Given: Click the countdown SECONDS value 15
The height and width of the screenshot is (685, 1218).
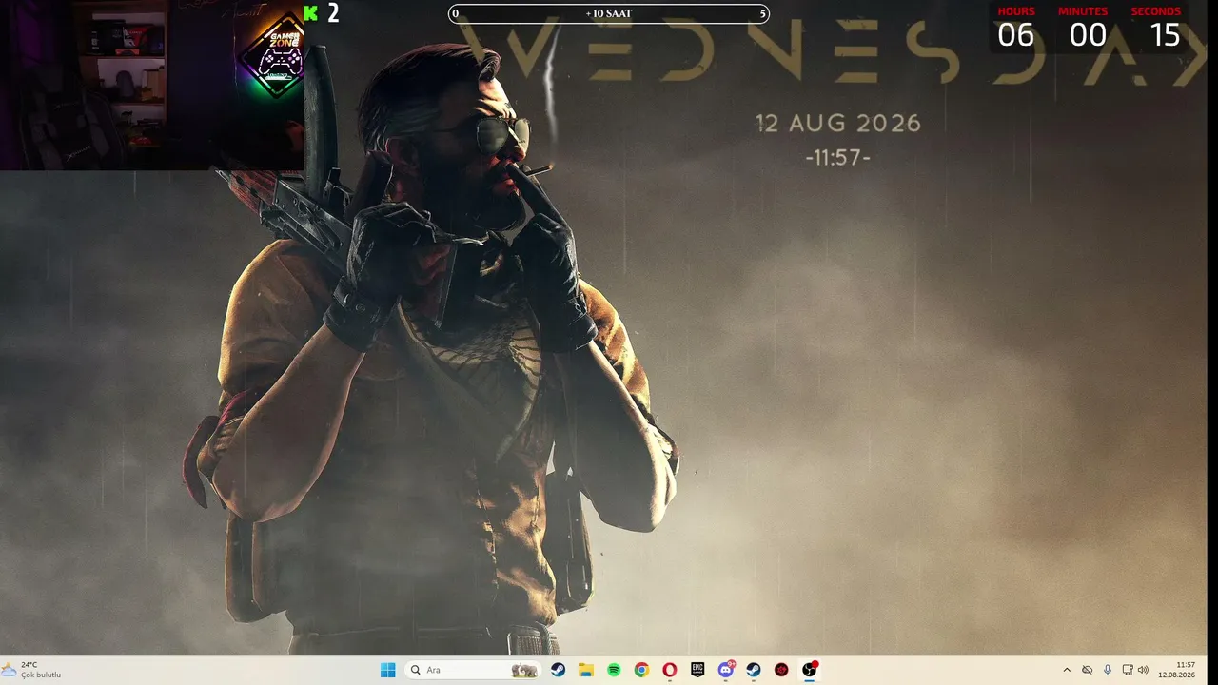Looking at the screenshot, I should pos(1165,35).
